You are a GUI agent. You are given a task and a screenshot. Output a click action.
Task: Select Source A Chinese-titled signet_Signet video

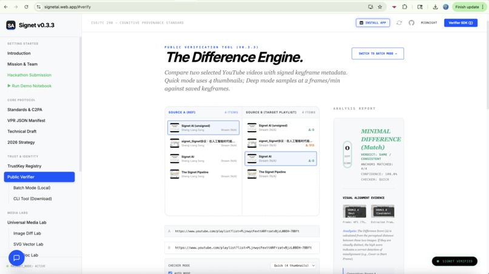pos(203,143)
